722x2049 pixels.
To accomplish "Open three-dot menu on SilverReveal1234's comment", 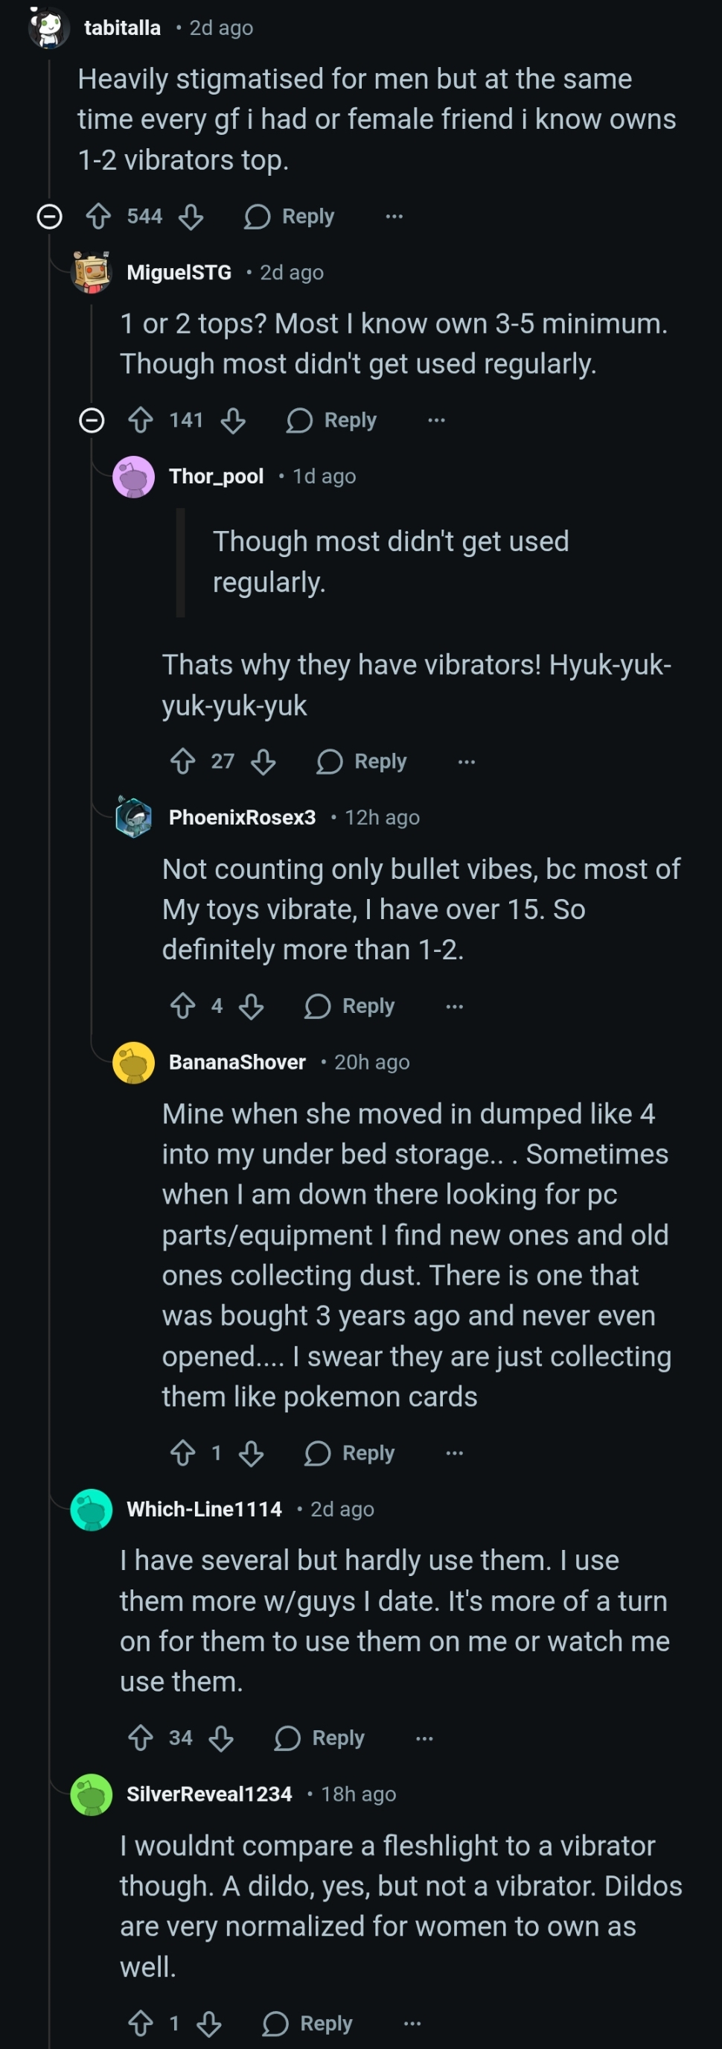I will point(412,2023).
